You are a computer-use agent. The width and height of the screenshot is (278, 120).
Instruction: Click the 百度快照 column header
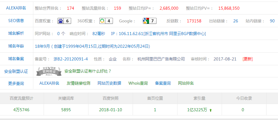(x=111, y=99)
